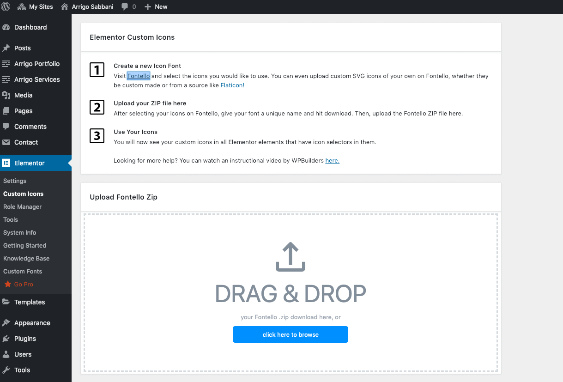This screenshot has width=563, height=382.
Task: Click the comments bubble icon in admin bar
Action: pos(125,7)
